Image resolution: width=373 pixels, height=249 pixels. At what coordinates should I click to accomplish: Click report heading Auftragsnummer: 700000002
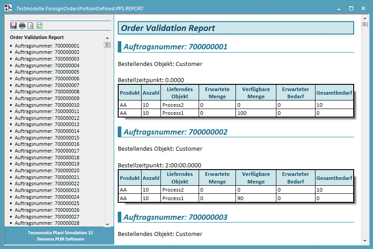175,131
